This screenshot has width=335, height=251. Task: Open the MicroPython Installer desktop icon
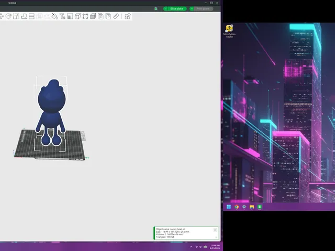tap(229, 31)
